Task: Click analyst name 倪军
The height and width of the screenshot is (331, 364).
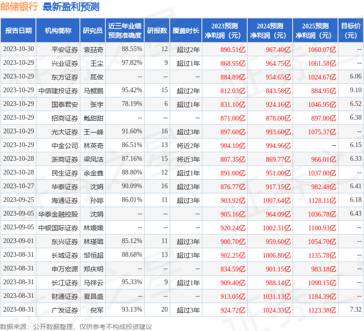Action: [x=97, y=310]
